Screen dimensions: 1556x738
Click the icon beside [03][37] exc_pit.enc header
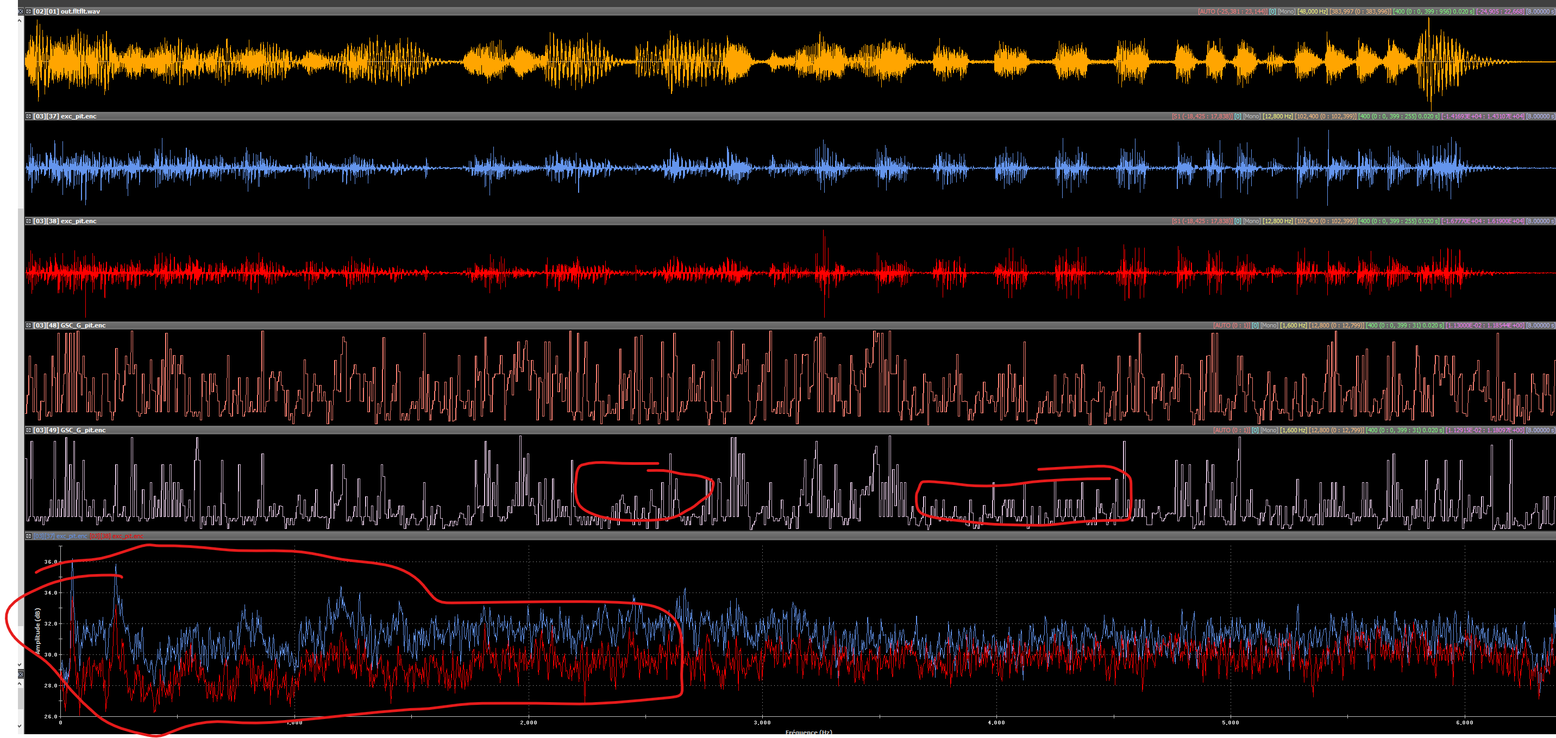pos(28,116)
